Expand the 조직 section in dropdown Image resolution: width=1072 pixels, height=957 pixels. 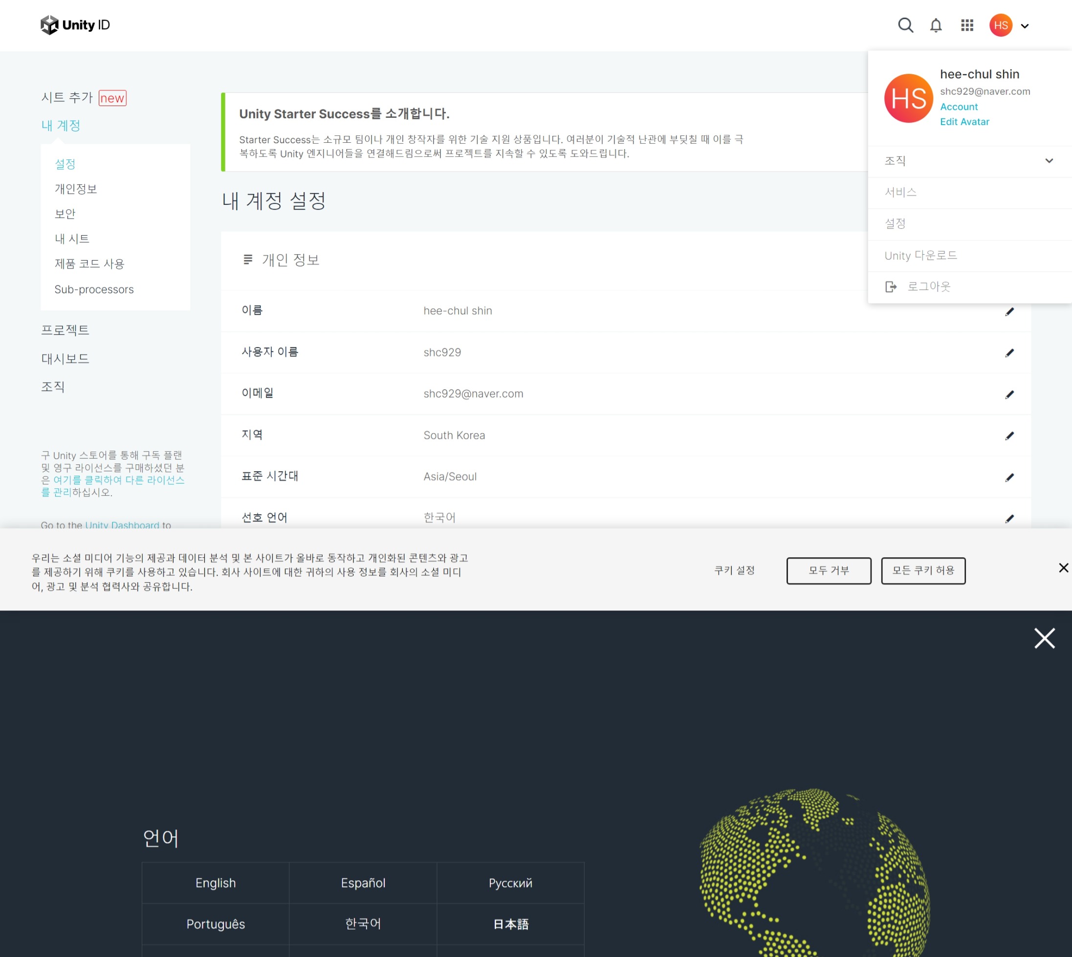coord(969,161)
